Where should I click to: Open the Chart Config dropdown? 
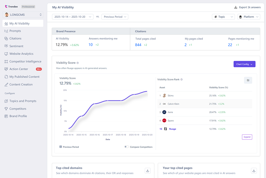coord(244,64)
